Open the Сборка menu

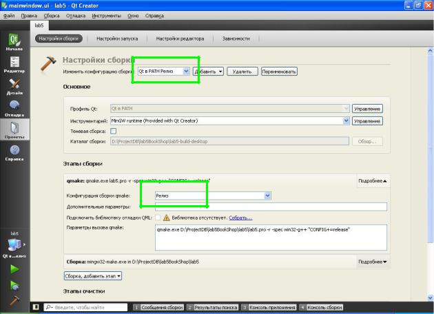click(x=52, y=16)
